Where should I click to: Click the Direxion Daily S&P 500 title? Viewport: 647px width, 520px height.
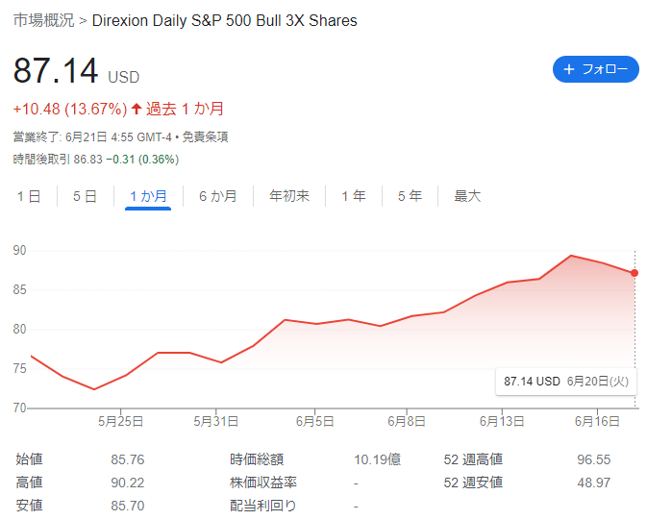coord(224,20)
